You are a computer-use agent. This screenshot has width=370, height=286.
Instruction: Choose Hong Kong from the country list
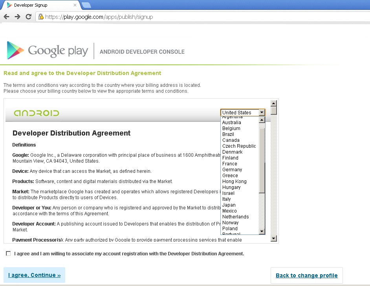click(x=240, y=181)
